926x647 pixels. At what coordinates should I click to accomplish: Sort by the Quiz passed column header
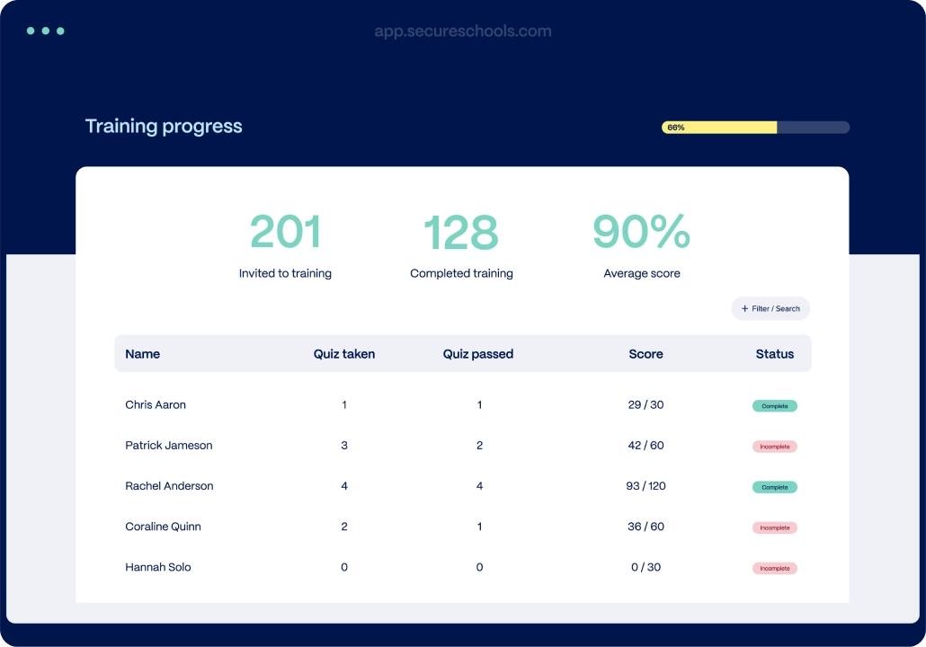coord(478,354)
